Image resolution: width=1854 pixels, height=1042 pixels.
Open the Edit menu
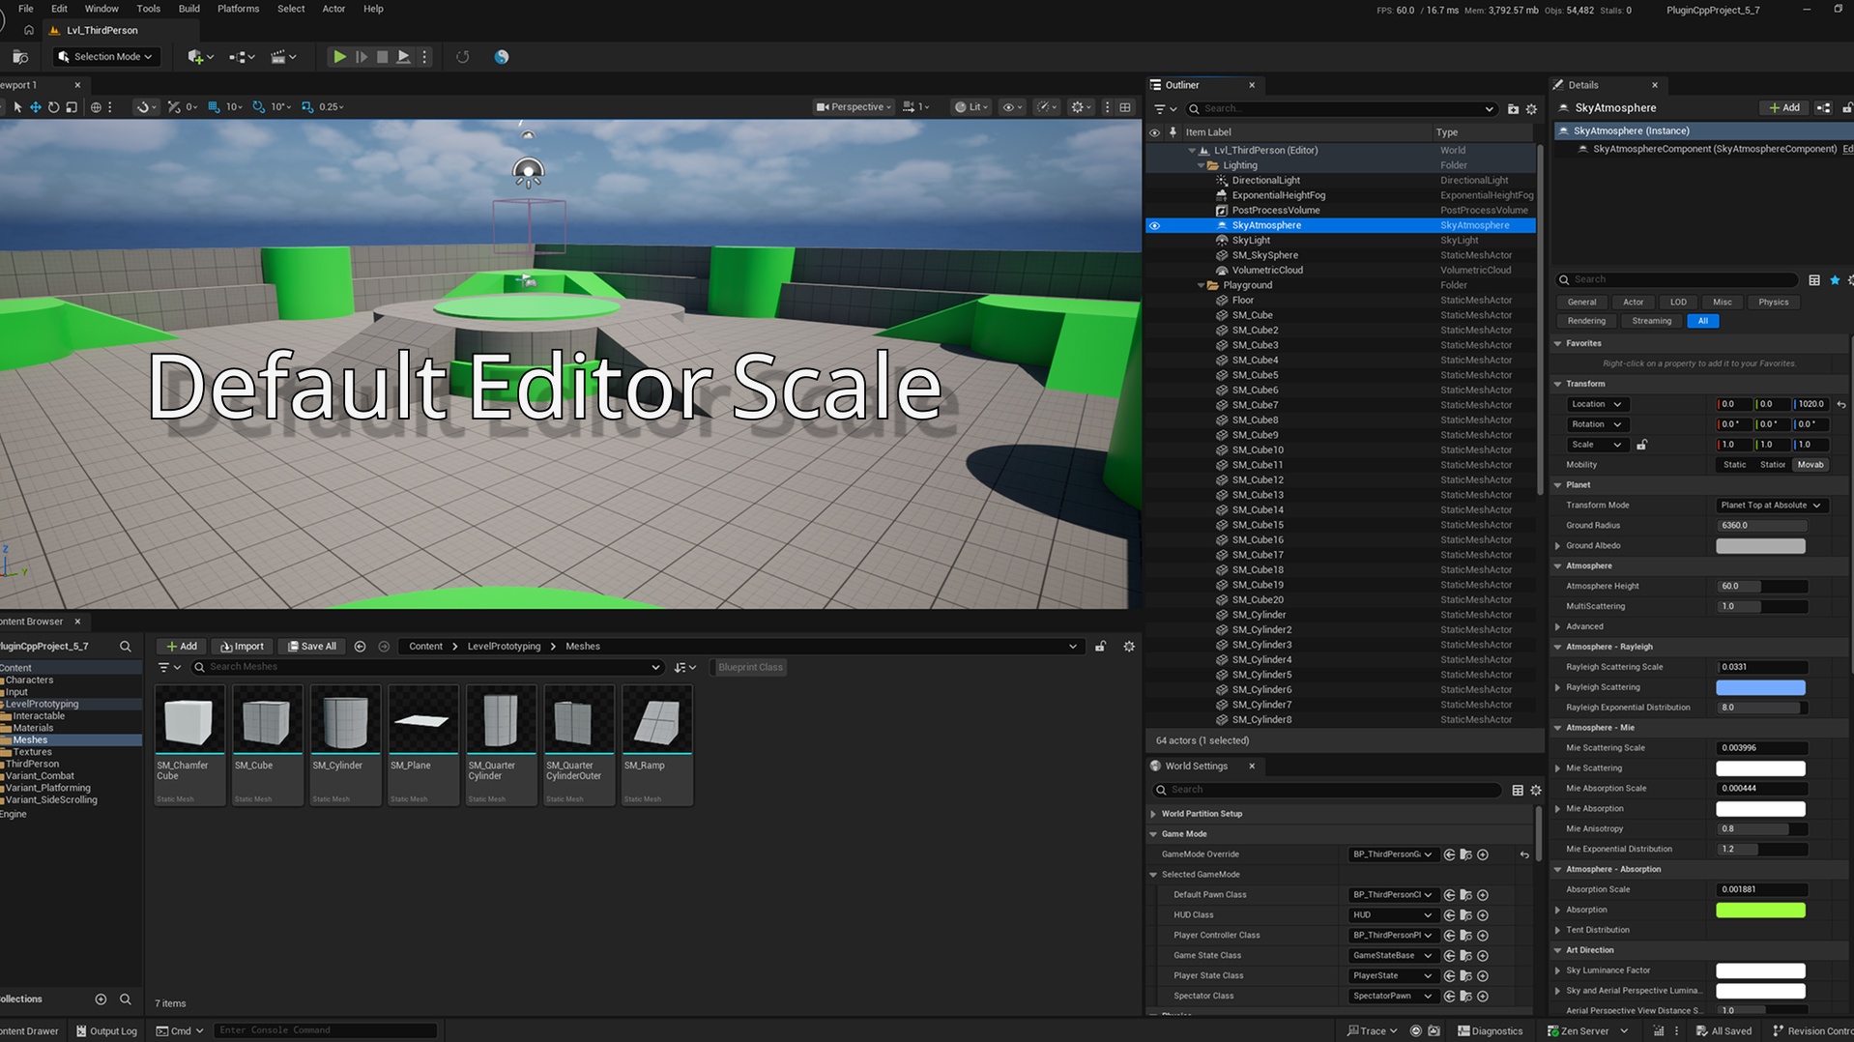tap(59, 9)
